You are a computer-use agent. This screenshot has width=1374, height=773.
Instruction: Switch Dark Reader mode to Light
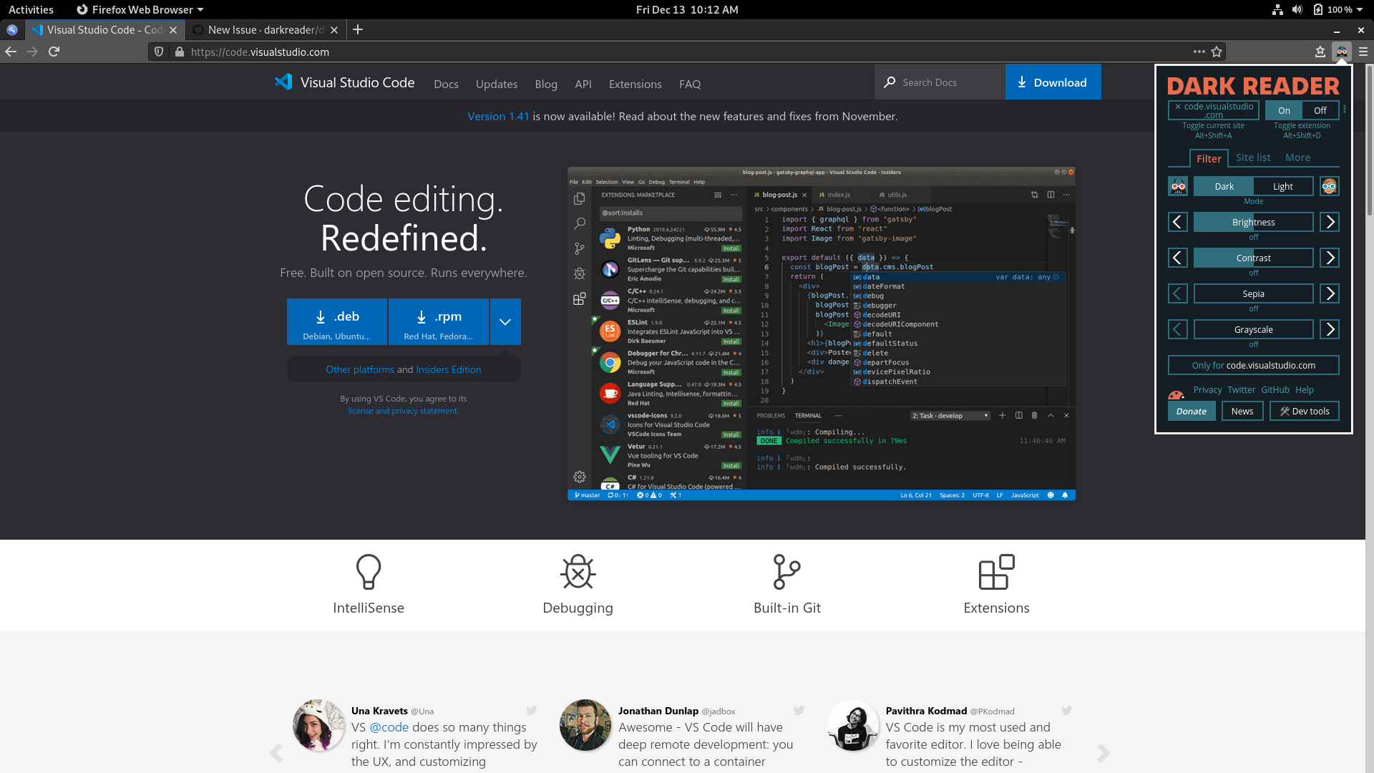(1282, 187)
